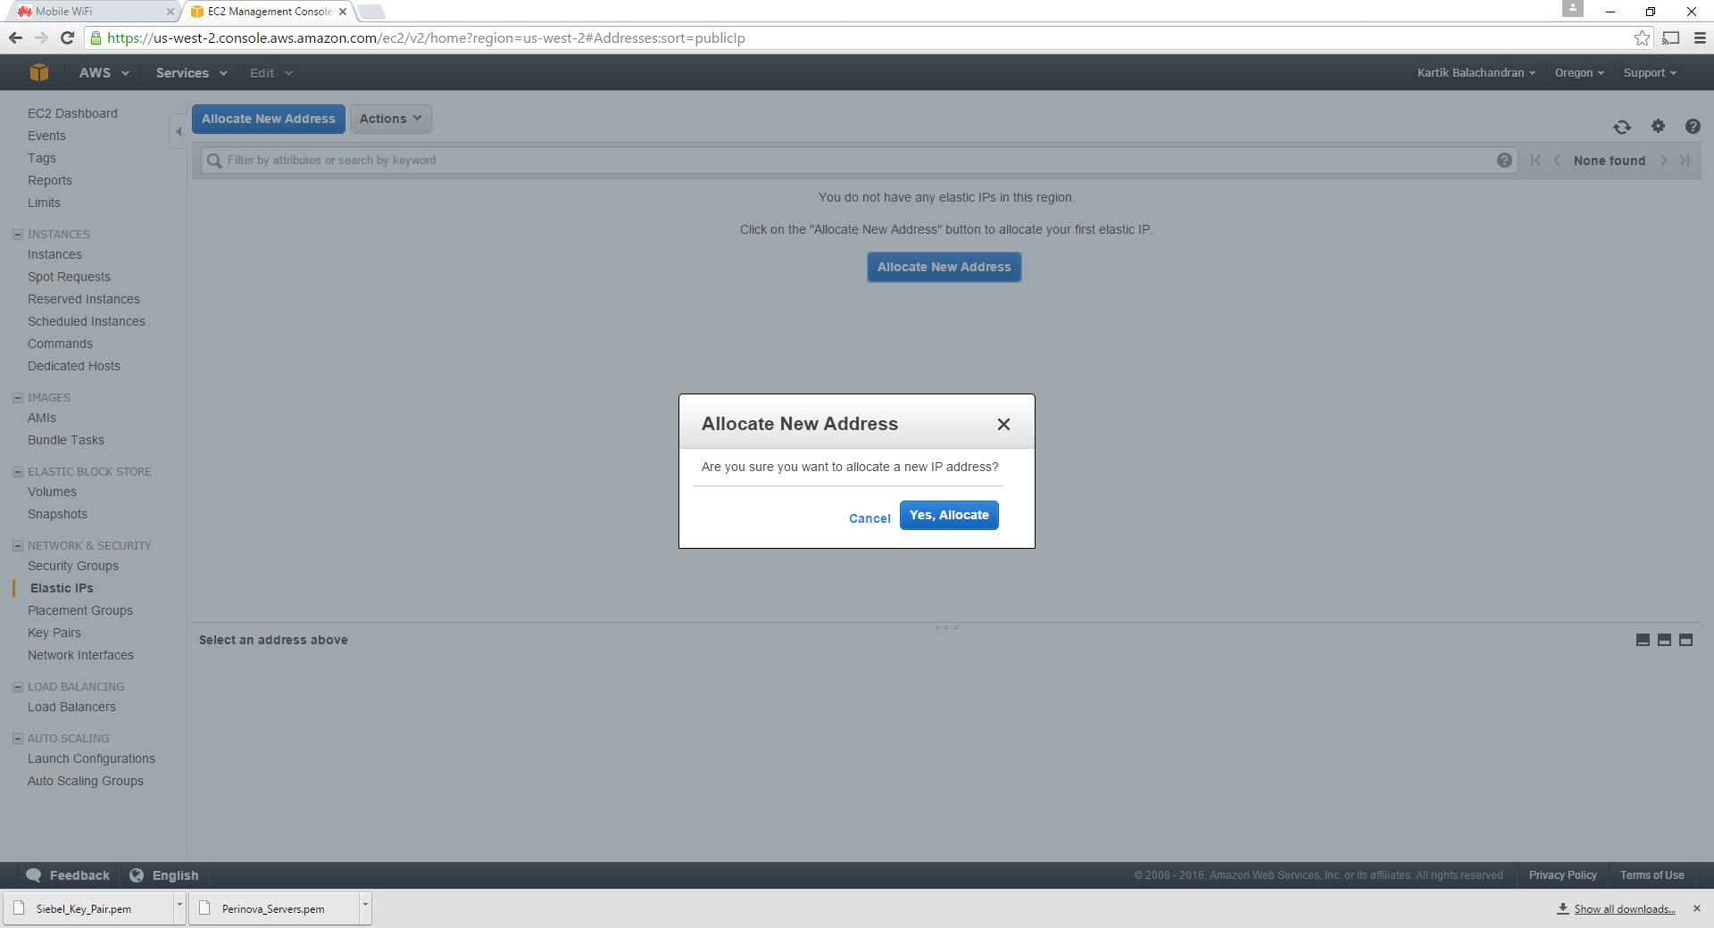Open Key Pairs in sidebar
Viewport: 1714px width, 928px height.
pyautogui.click(x=54, y=633)
